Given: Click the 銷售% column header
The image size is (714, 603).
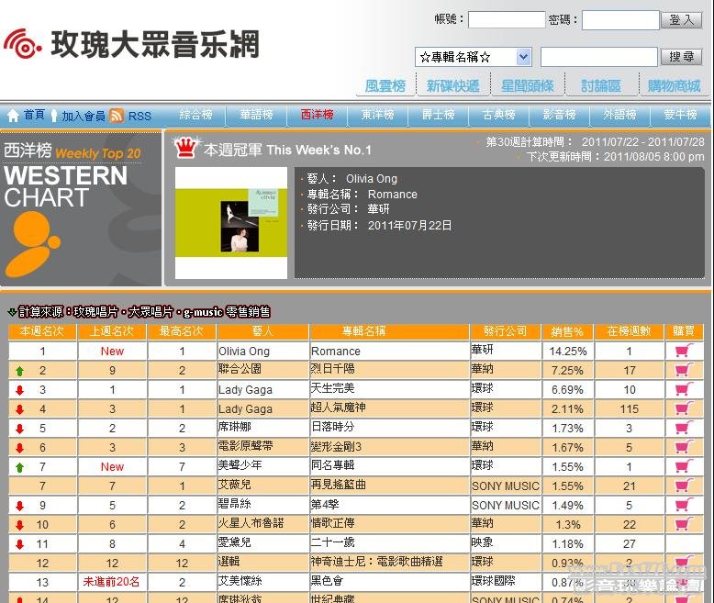Looking at the screenshot, I should coord(567,332).
